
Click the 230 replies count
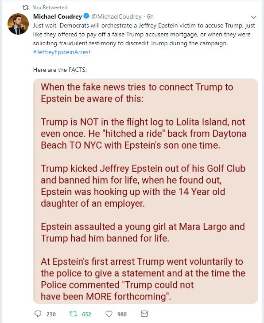tap(51, 314)
